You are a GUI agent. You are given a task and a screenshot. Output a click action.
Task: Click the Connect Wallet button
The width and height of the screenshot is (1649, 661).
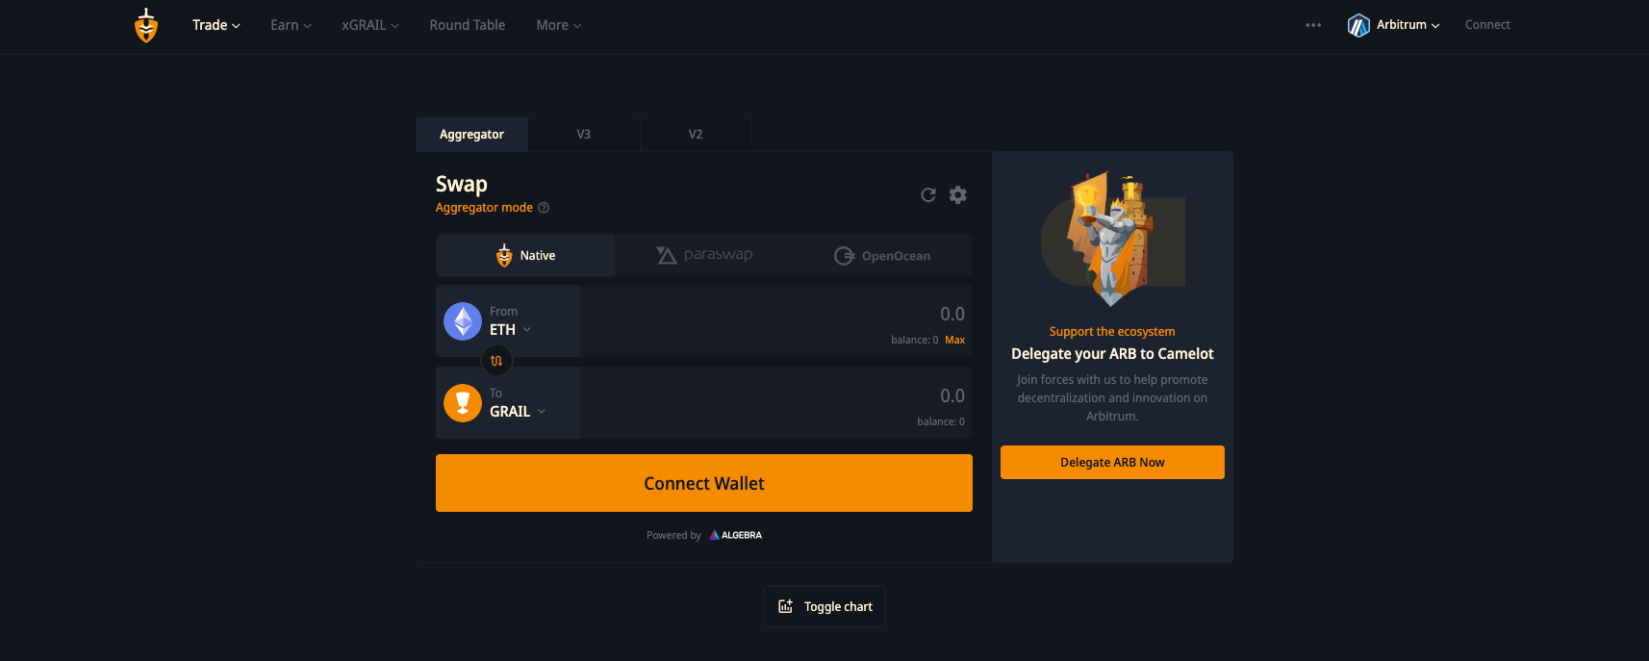click(704, 483)
